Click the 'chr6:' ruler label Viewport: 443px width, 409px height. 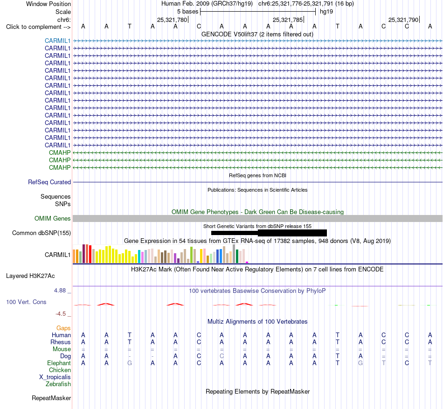click(64, 20)
